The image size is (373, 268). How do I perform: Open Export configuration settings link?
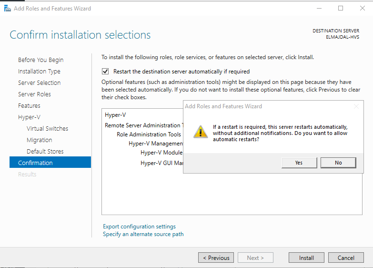[139, 227]
